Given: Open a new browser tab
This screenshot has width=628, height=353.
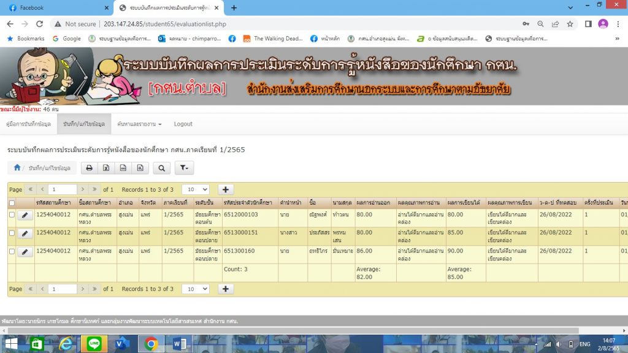Looking at the screenshot, I should (234, 7).
